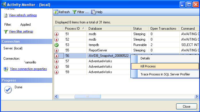Click the horizontal scrollbar thumb

87,96
